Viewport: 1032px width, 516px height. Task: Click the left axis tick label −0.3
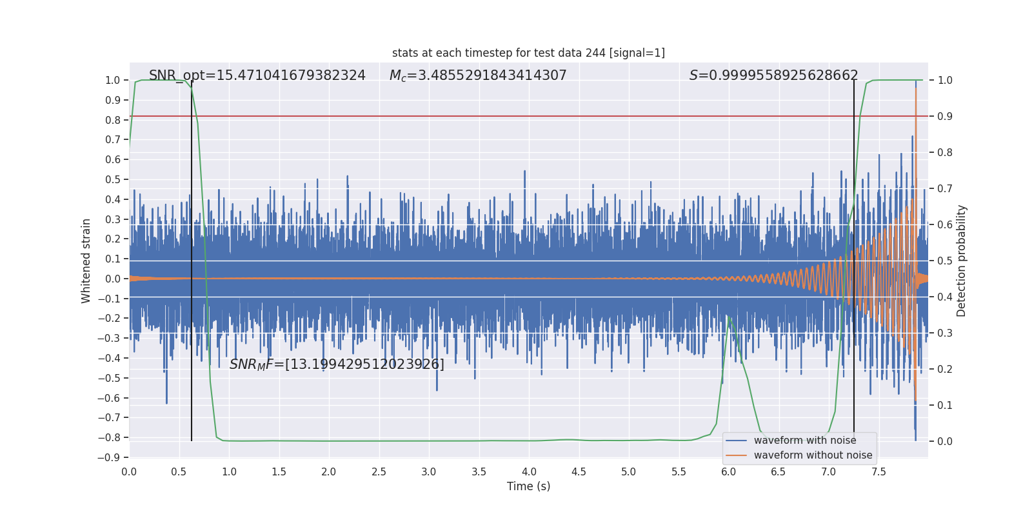click(x=108, y=339)
